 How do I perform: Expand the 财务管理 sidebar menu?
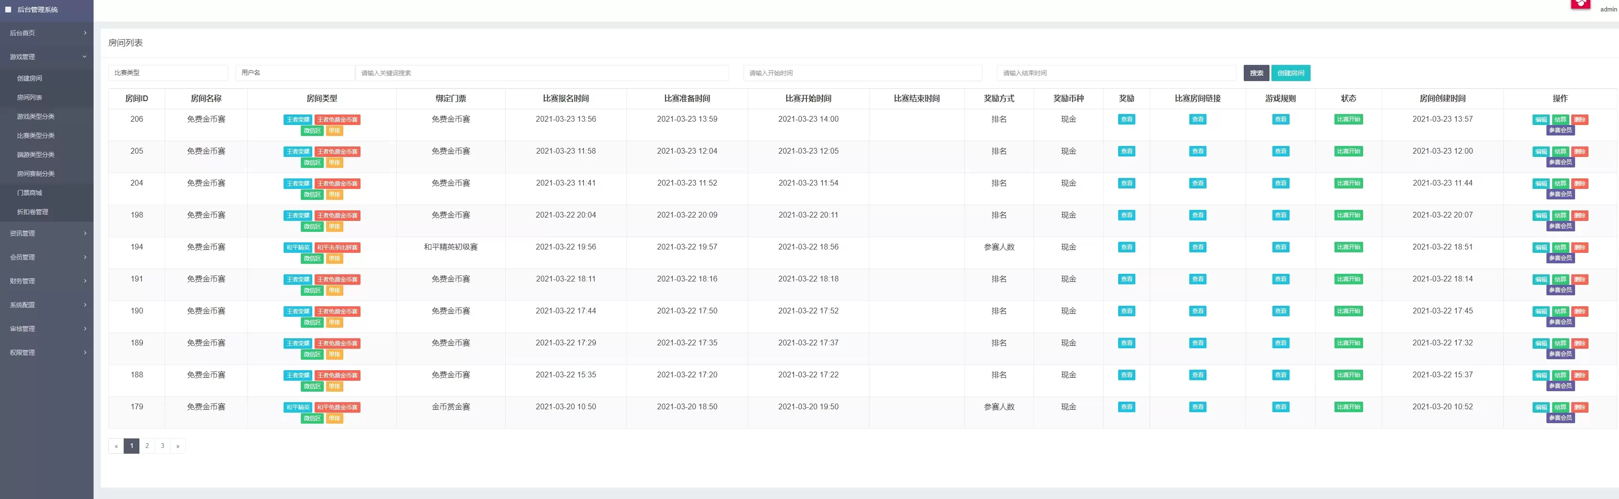pos(46,281)
